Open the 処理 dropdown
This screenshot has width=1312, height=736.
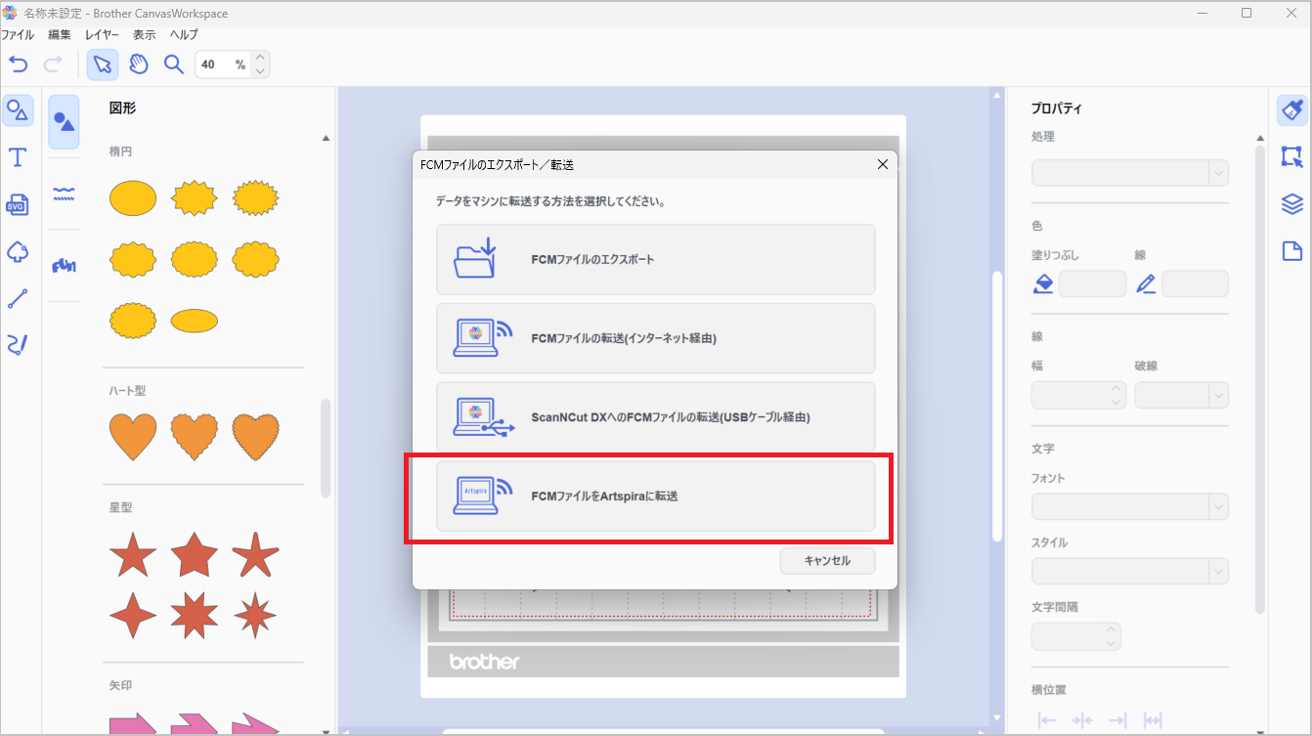pos(1130,173)
